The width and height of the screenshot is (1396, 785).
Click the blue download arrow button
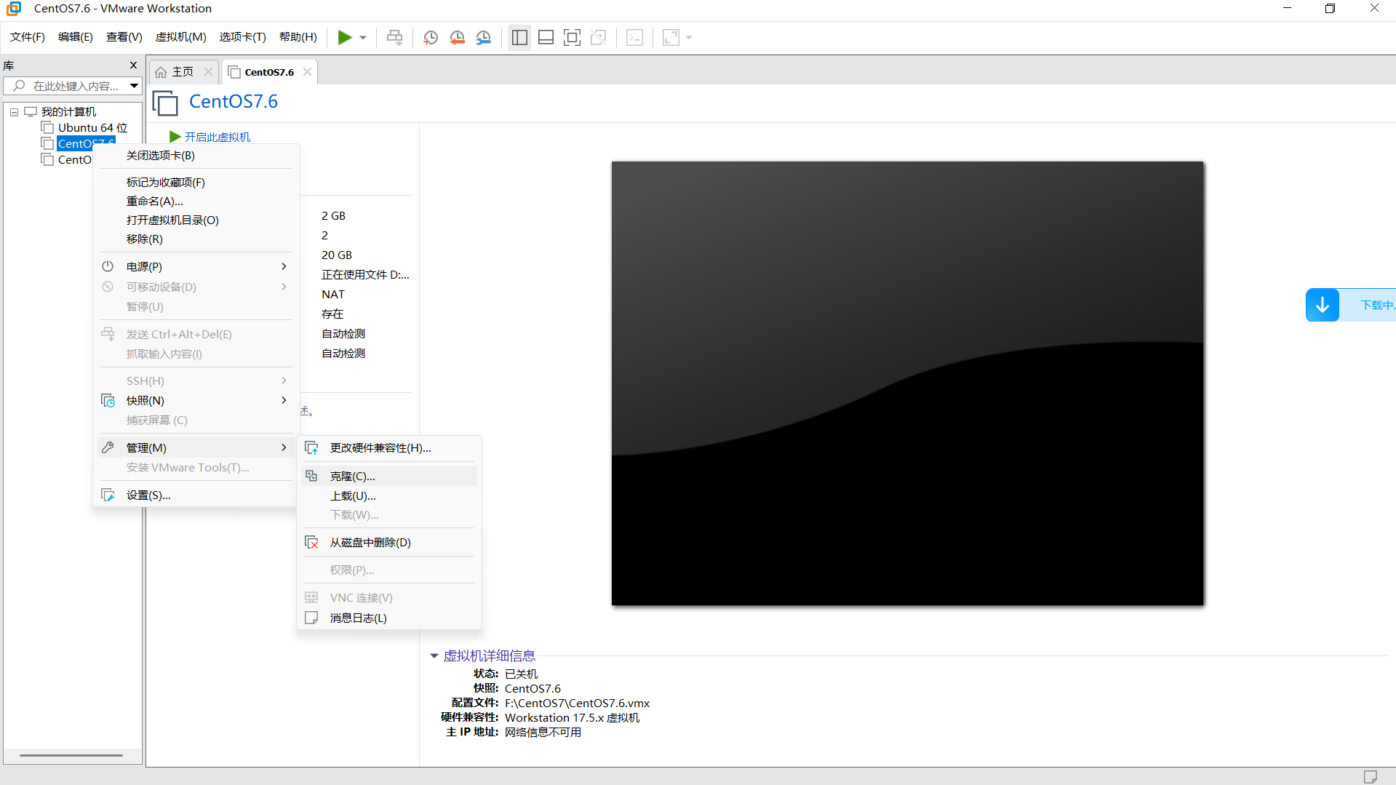point(1322,306)
